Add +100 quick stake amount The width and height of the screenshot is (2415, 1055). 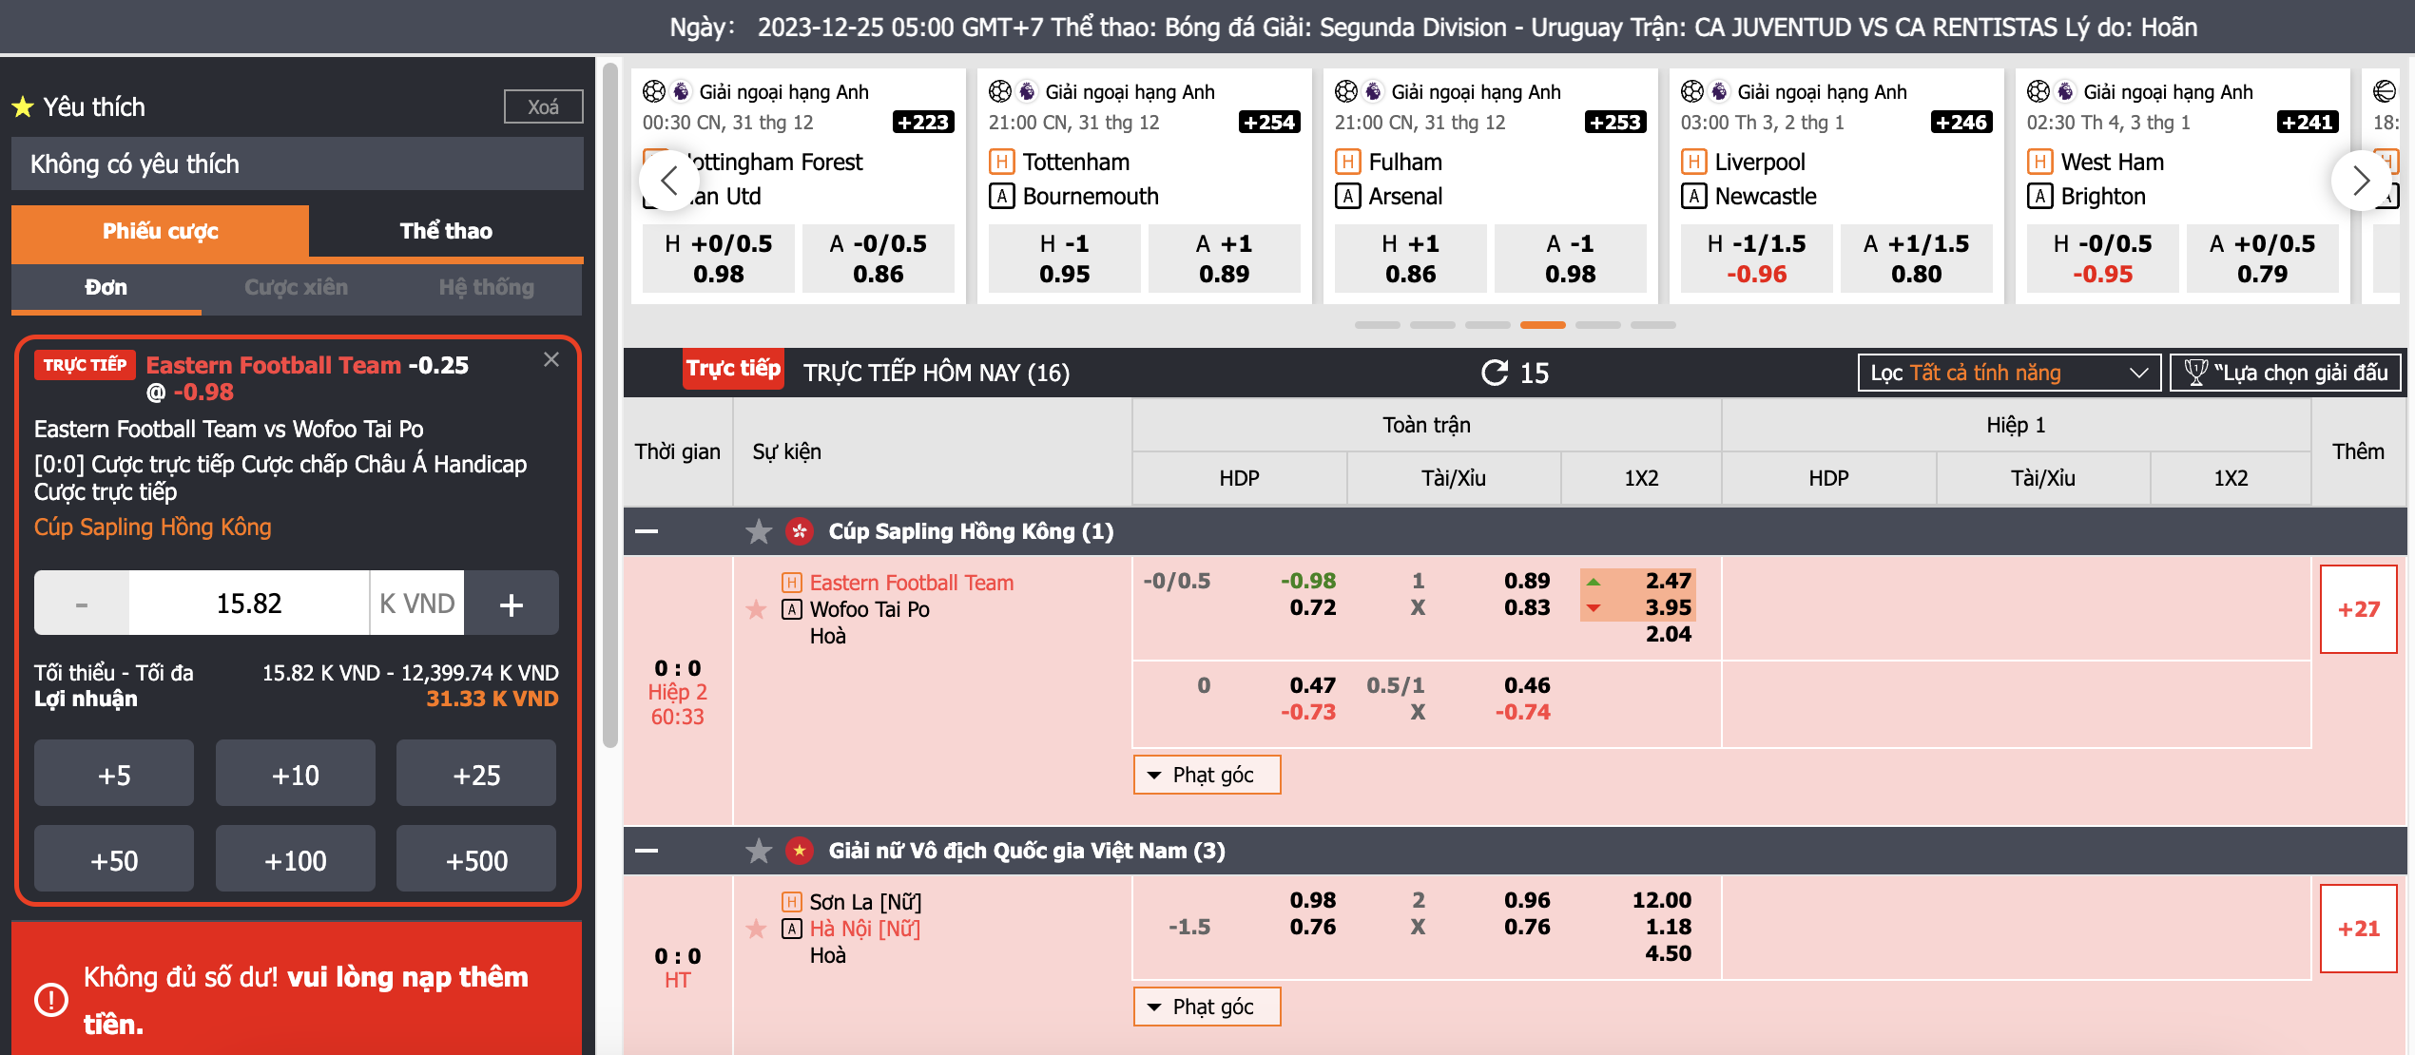[295, 860]
